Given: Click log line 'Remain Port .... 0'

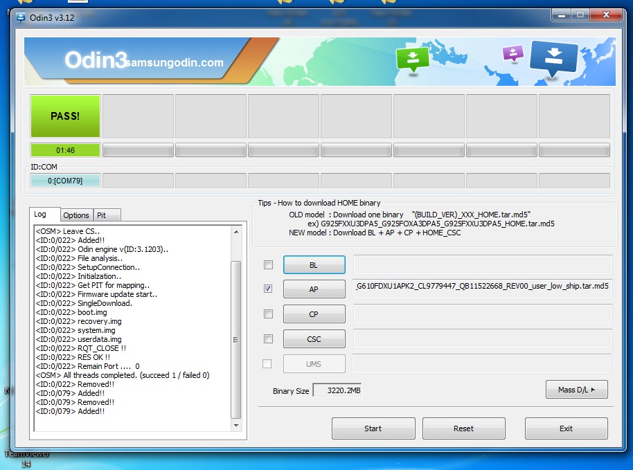Looking at the screenshot, I should 87,366.
